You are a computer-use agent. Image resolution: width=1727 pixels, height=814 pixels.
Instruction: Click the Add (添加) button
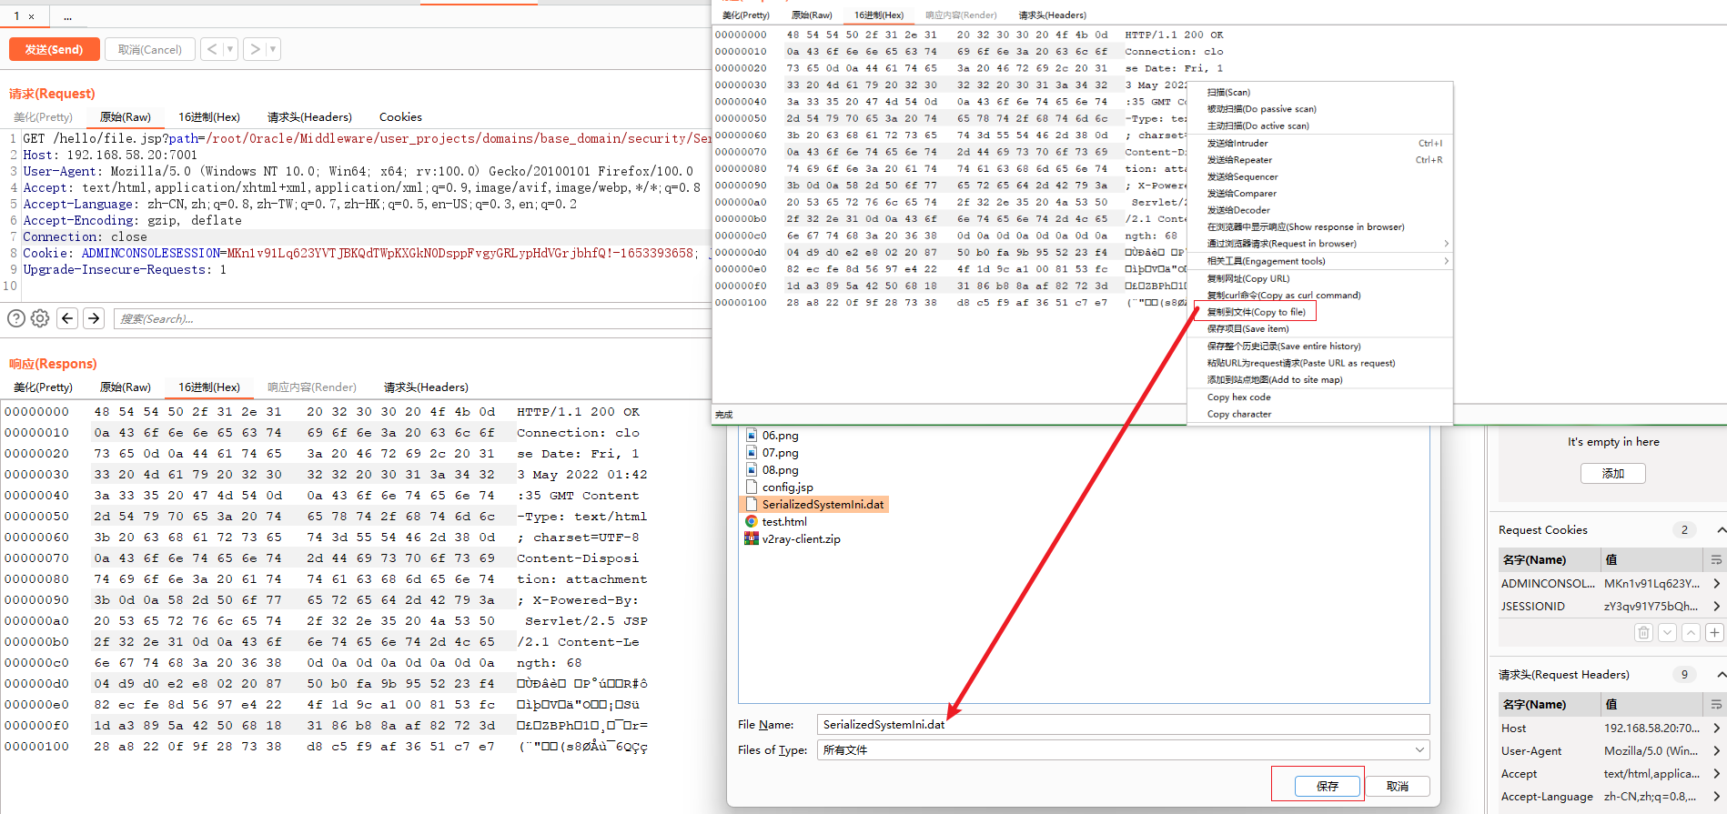click(1612, 473)
